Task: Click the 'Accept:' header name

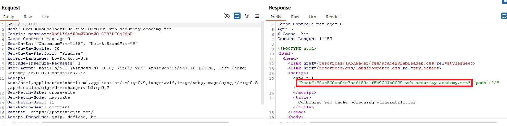Action: pyautogui.click(x=16, y=78)
